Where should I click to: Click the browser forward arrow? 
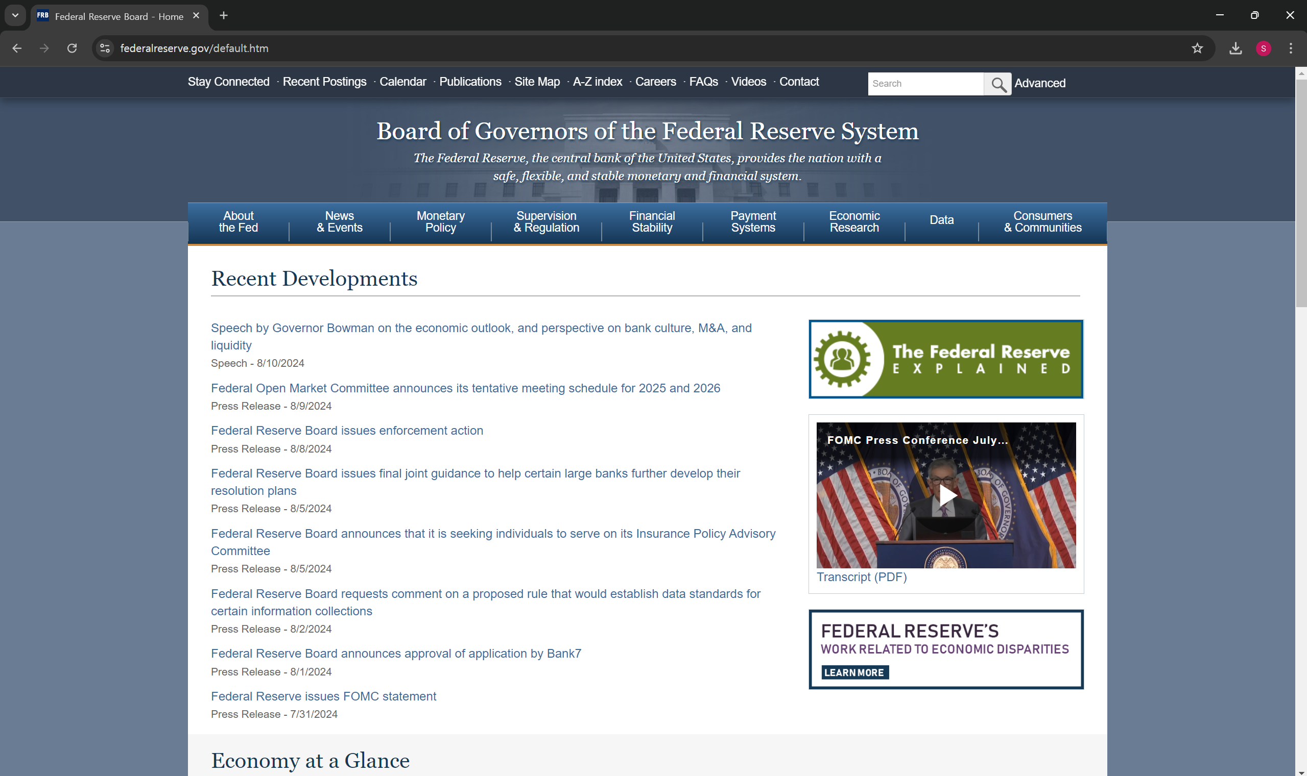click(44, 48)
